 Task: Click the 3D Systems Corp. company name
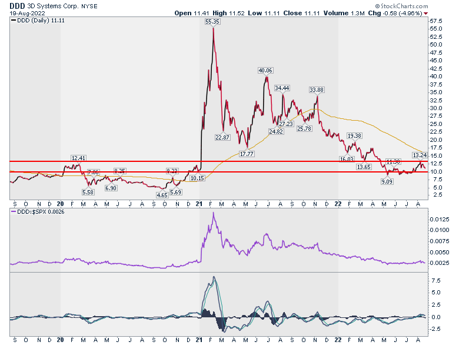(53, 6)
